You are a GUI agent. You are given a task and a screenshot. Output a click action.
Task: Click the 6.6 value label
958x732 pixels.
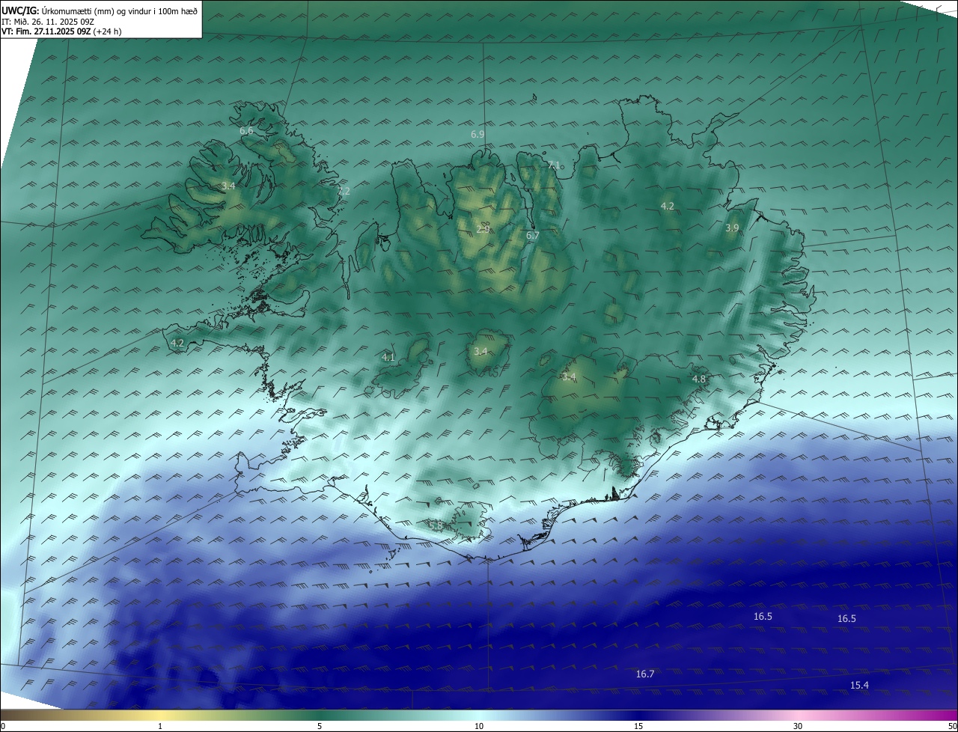(x=246, y=131)
